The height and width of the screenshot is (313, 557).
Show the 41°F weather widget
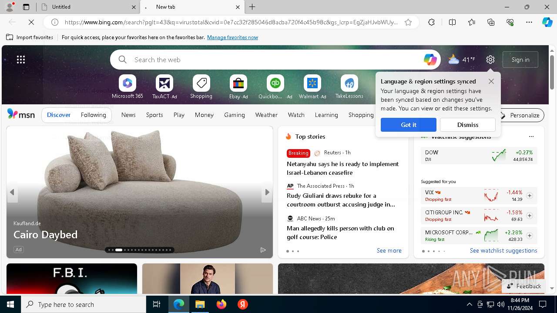tap(462, 60)
